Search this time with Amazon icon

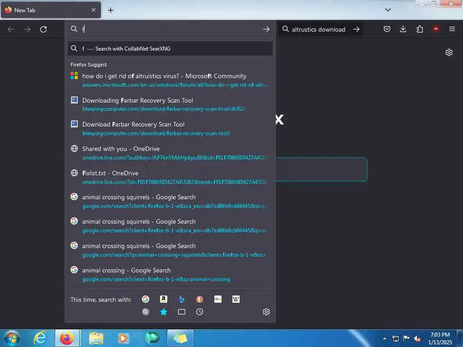pyautogui.click(x=164, y=299)
